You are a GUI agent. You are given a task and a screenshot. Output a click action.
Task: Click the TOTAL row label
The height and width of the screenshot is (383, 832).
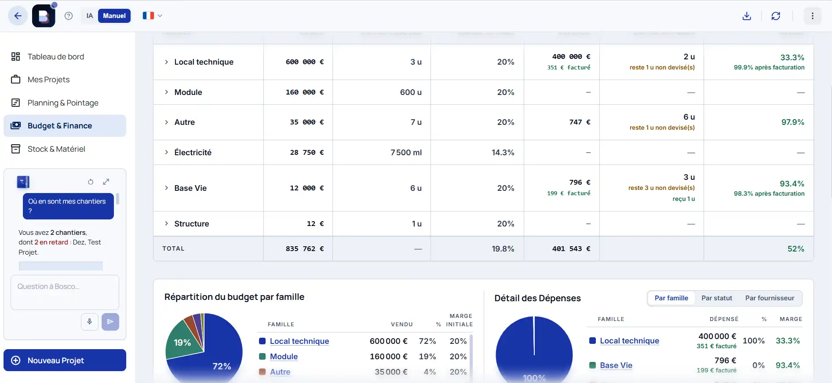pyautogui.click(x=173, y=249)
